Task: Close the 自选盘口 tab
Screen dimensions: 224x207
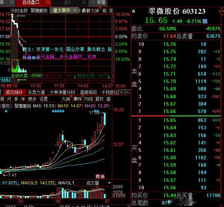Action: point(48,2)
